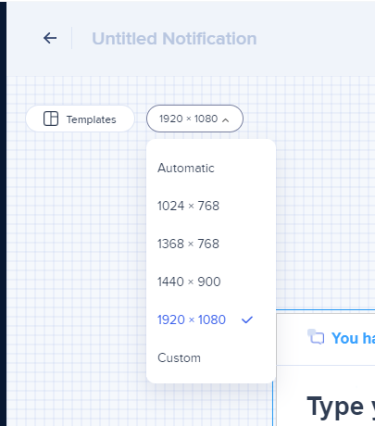This screenshot has width=375, height=426.
Task: Open the Templates button
Action: click(81, 119)
